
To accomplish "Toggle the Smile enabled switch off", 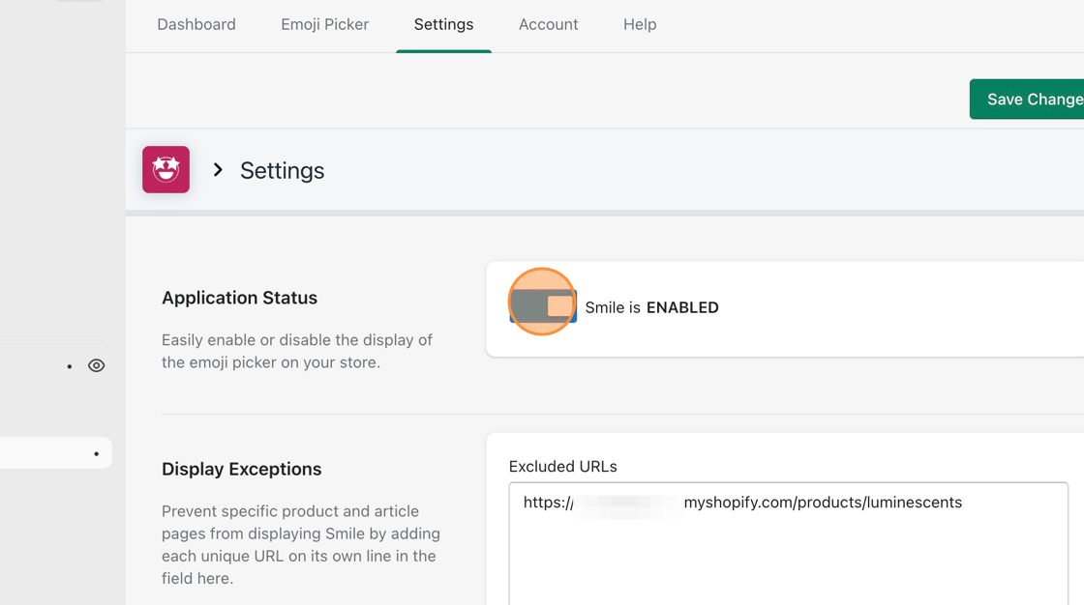I will tap(543, 306).
